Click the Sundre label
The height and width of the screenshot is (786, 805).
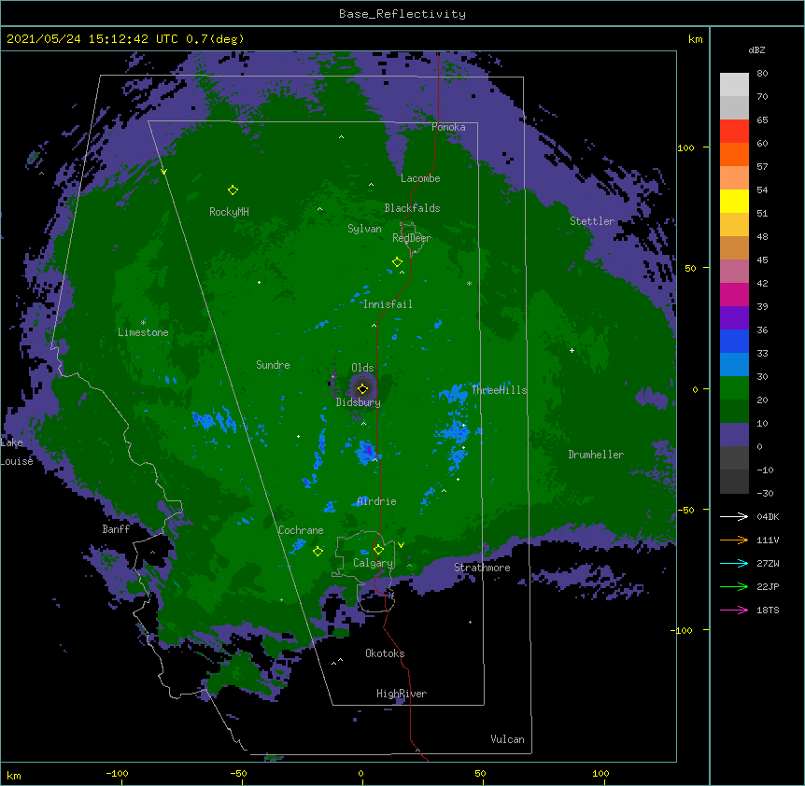(x=273, y=365)
